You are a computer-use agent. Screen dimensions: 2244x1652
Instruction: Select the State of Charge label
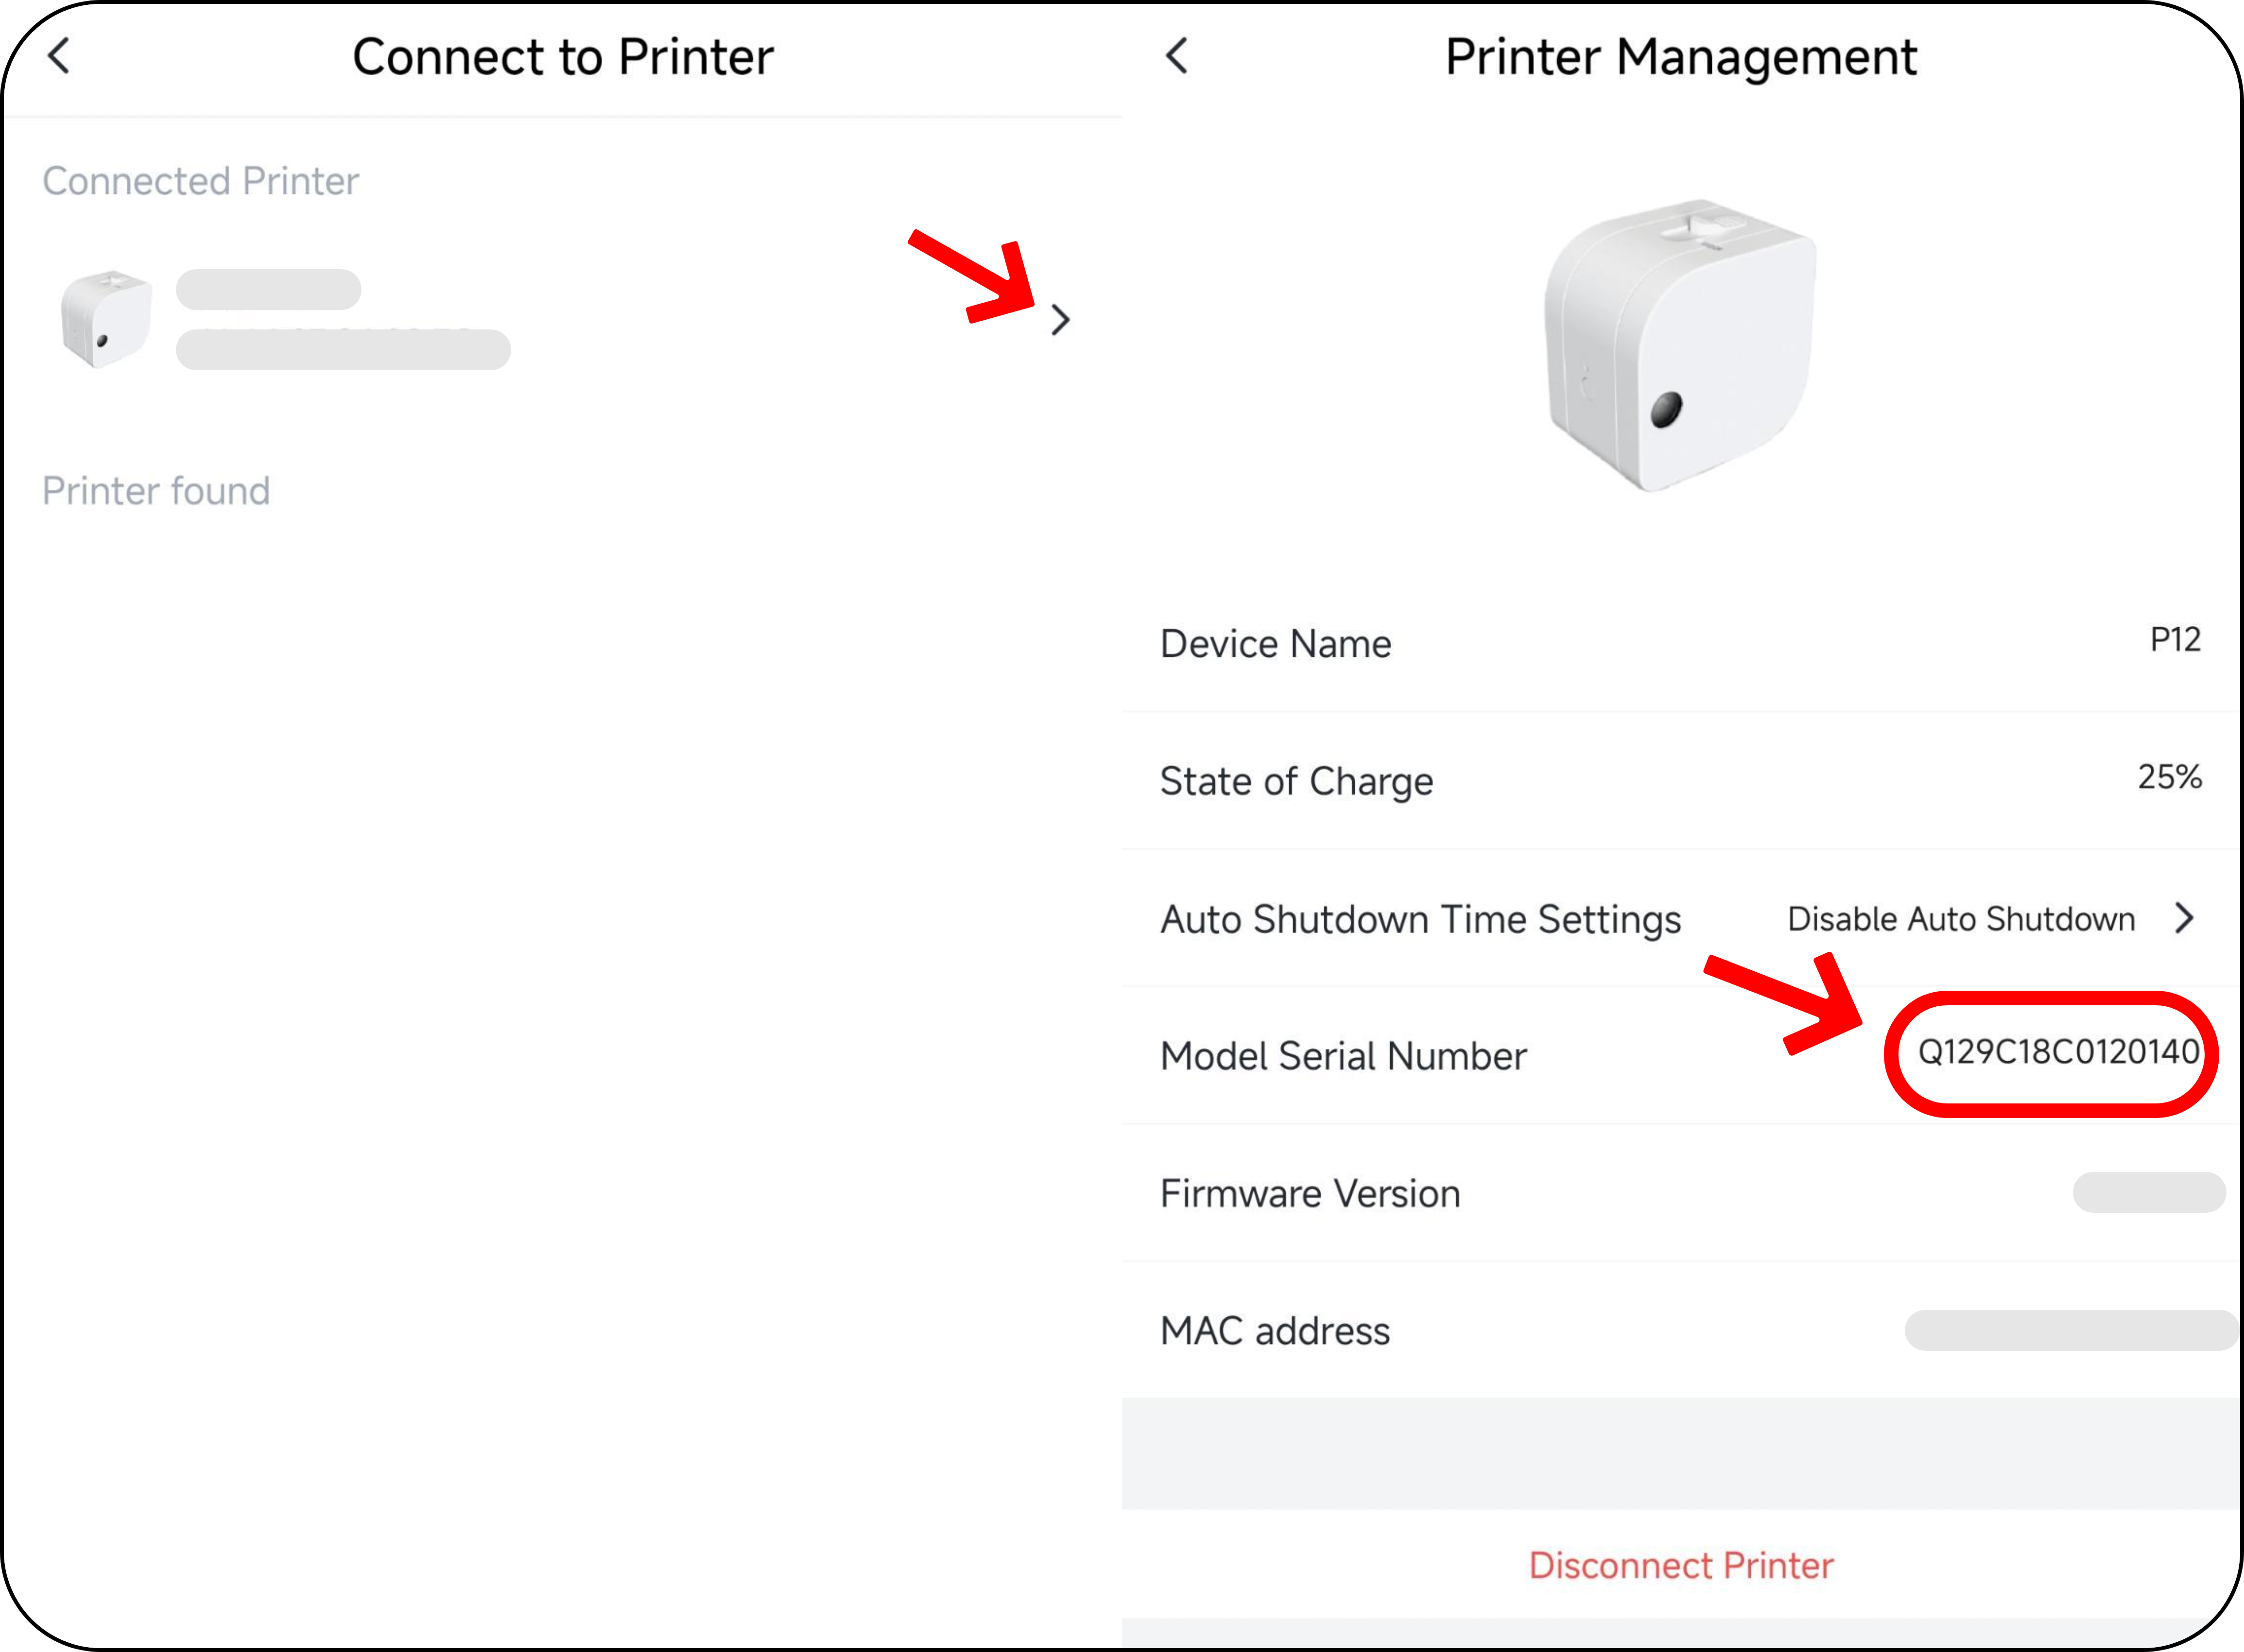pyautogui.click(x=1297, y=782)
